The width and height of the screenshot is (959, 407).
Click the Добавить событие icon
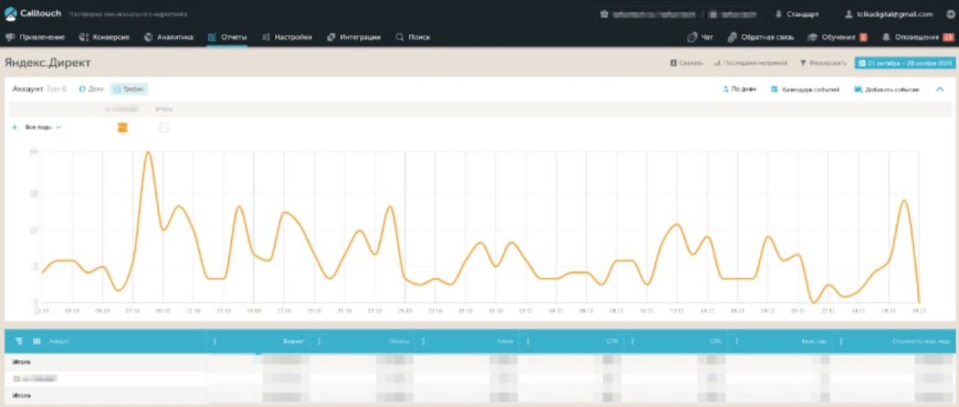tap(859, 89)
